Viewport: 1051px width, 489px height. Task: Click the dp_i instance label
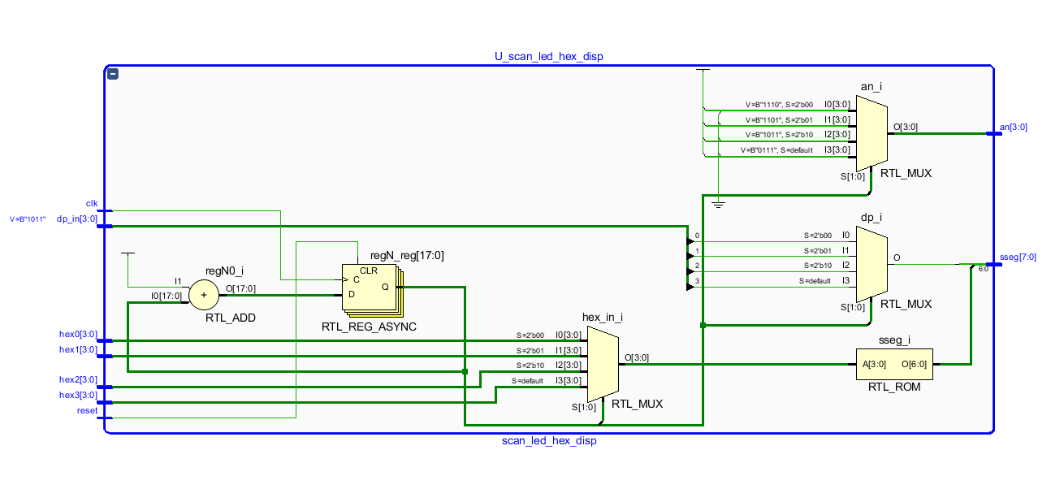coord(871,218)
